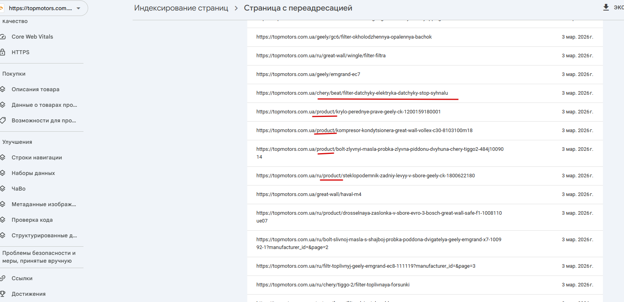624x302 pixels.
Task: Go back to Индексирование страниц breadcrumb
Action: pos(181,8)
